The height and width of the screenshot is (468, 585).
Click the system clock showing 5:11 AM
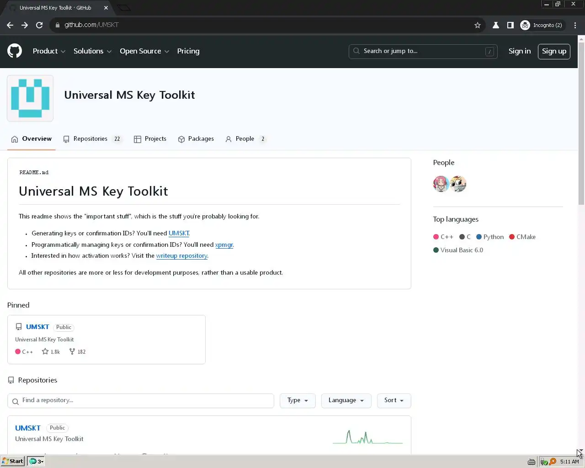[x=569, y=462]
